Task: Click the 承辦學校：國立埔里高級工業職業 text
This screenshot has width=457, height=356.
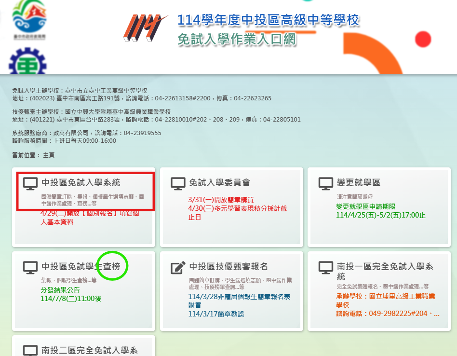Action: pos(385,296)
